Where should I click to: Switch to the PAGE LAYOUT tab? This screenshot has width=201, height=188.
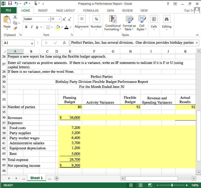pos(65,11)
